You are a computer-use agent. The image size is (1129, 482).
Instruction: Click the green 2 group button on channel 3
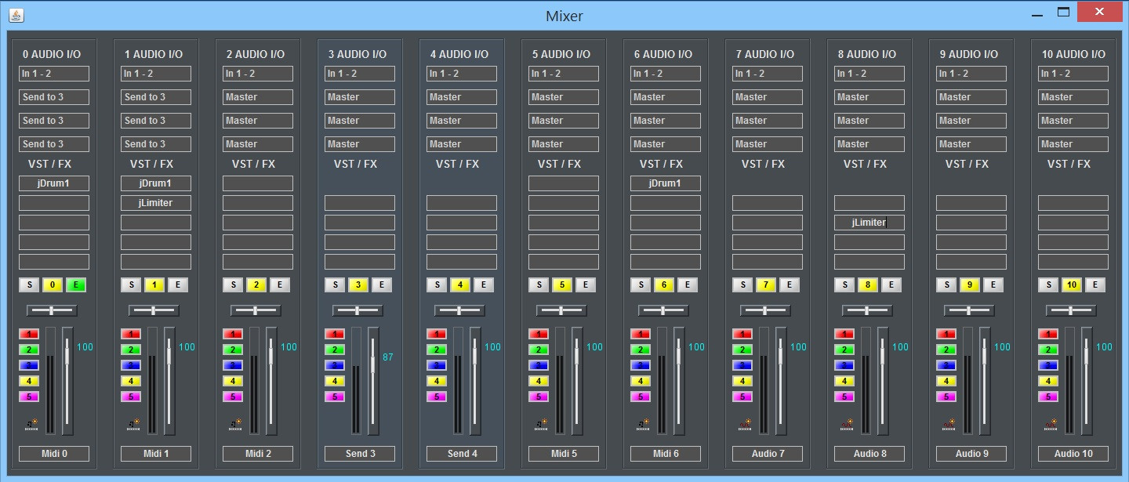[x=335, y=350]
